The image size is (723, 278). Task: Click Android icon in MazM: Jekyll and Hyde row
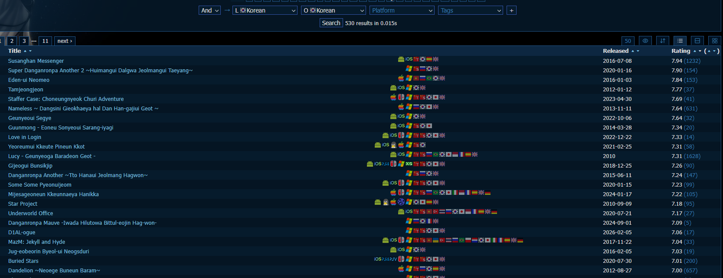pos(386,240)
